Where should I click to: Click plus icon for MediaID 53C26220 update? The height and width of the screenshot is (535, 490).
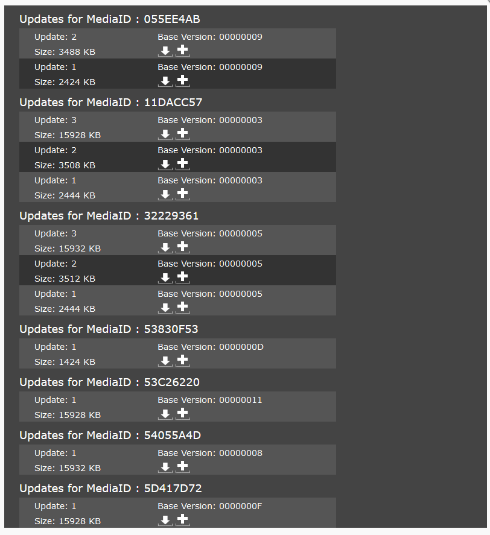183,414
